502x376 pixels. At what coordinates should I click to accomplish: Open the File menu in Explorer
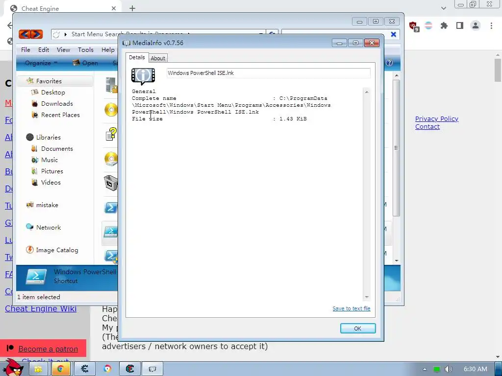25,49
